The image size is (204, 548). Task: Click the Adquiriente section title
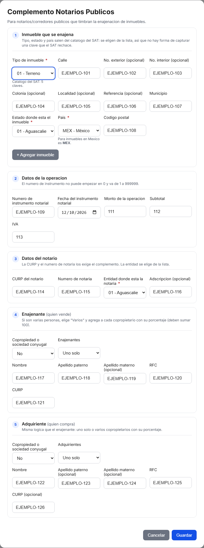point(34,424)
